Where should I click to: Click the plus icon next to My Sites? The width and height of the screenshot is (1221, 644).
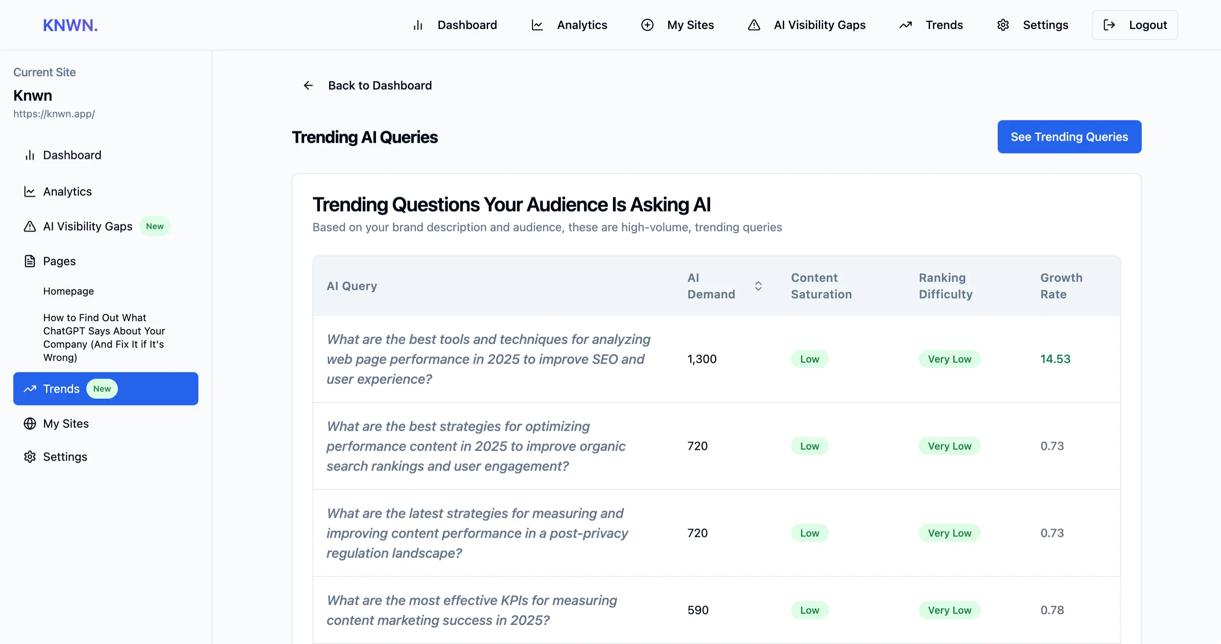pos(647,24)
